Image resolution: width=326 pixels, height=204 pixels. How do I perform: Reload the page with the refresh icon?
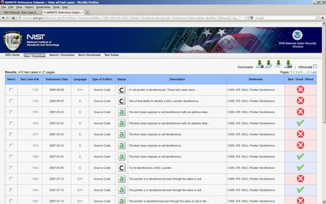(x=246, y=18)
